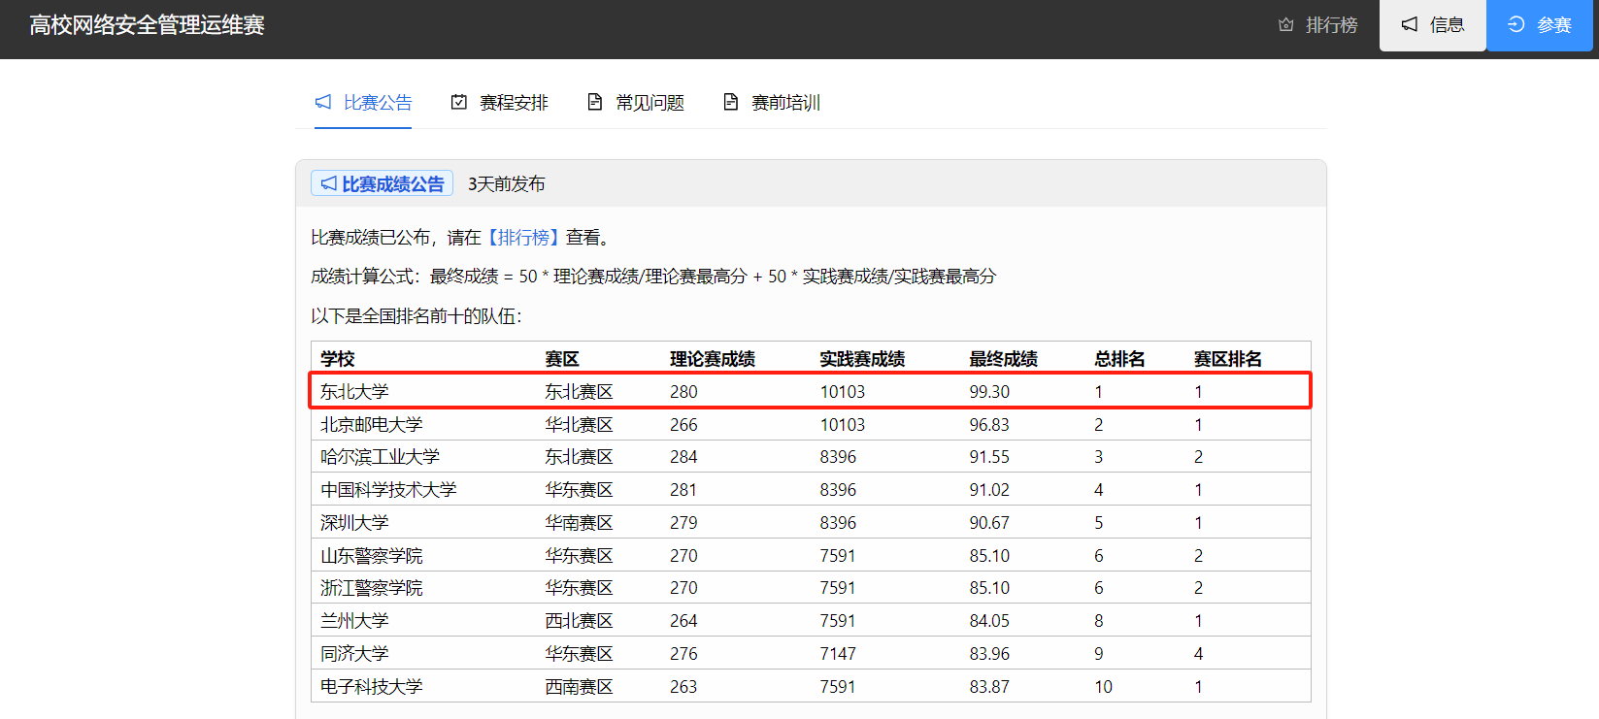Open the 赛前培训 tab
Screen dimensions: 1599x719
coord(785,103)
